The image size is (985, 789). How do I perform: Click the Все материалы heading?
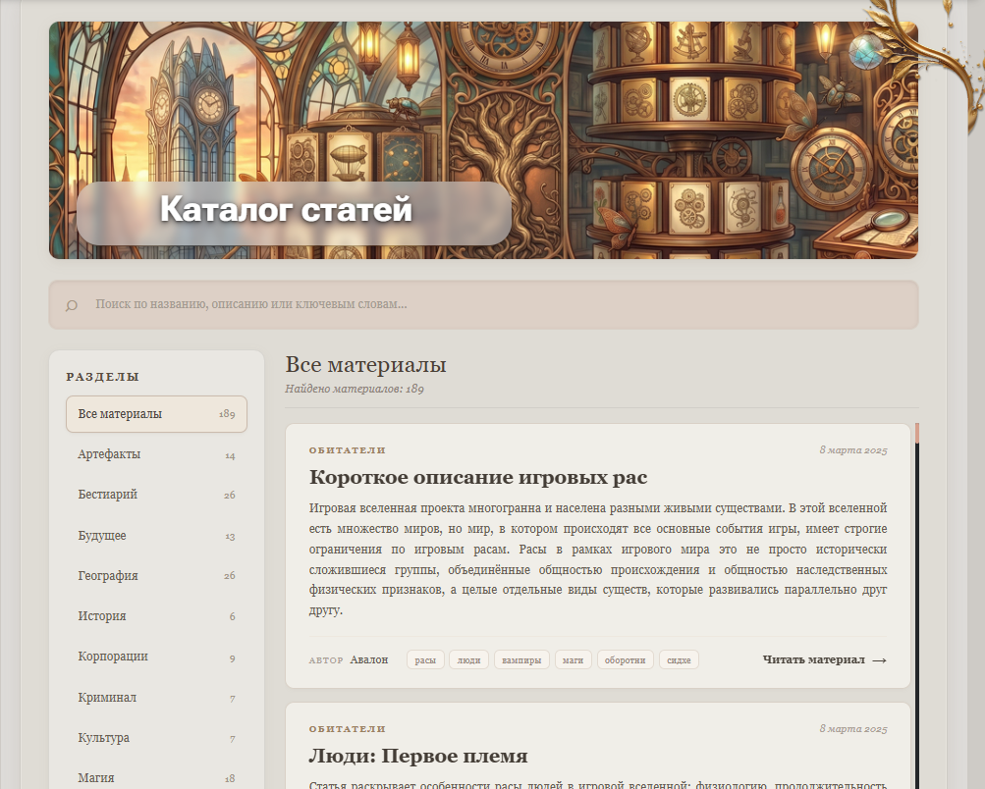(365, 365)
